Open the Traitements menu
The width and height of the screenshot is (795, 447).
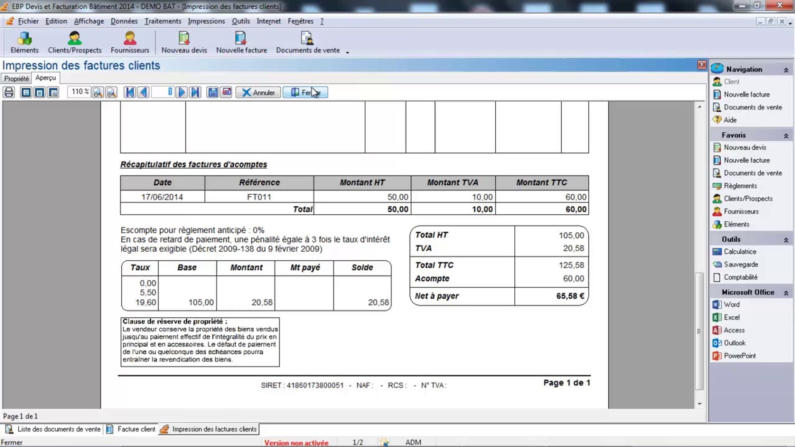point(162,21)
